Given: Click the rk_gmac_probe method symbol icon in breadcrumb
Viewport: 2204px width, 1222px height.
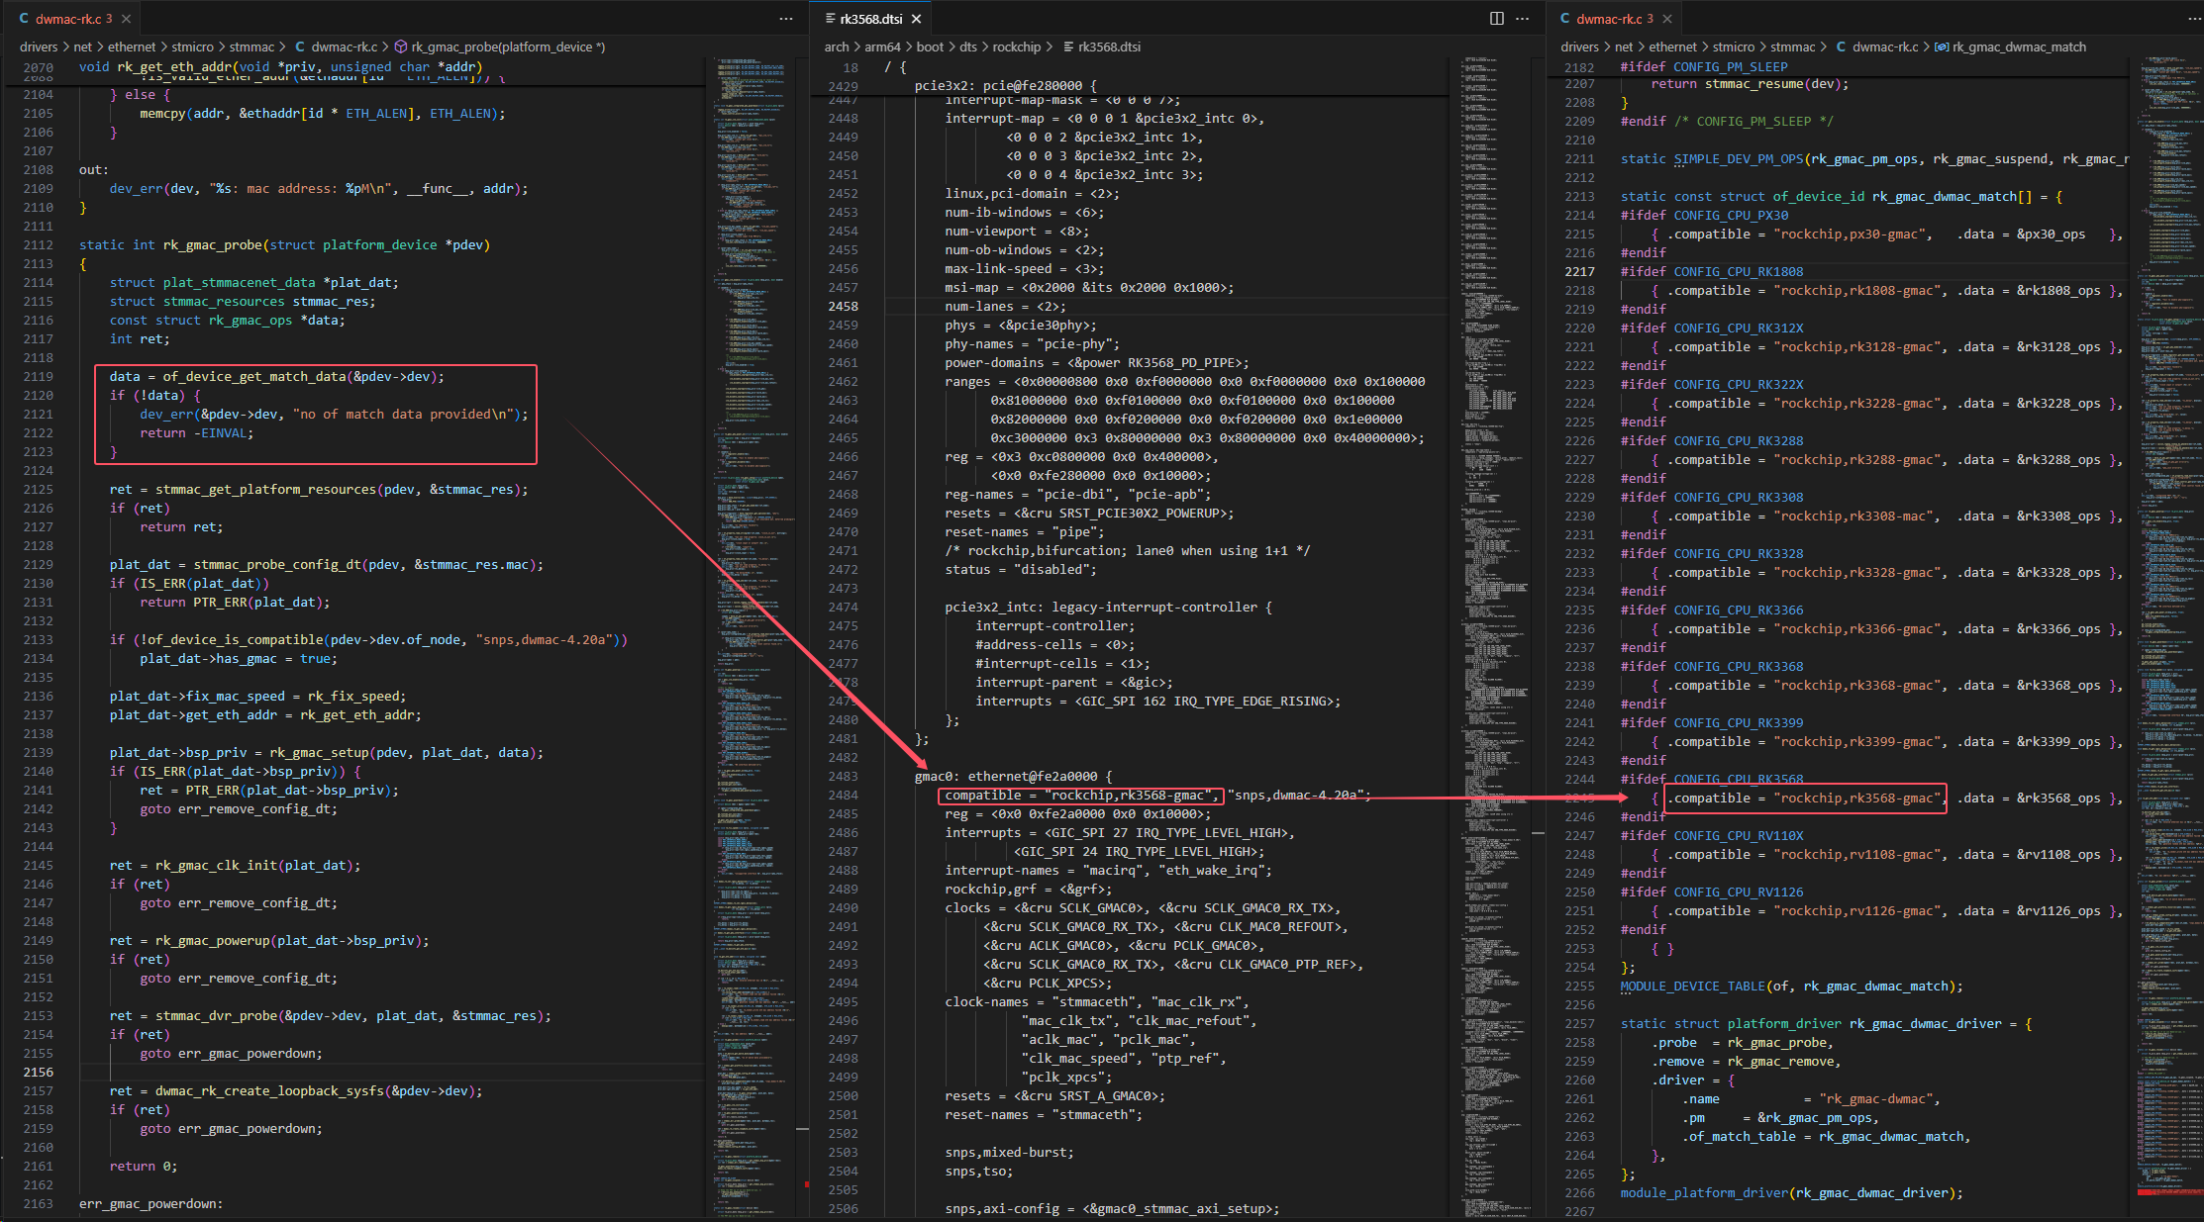Looking at the screenshot, I should (x=401, y=47).
